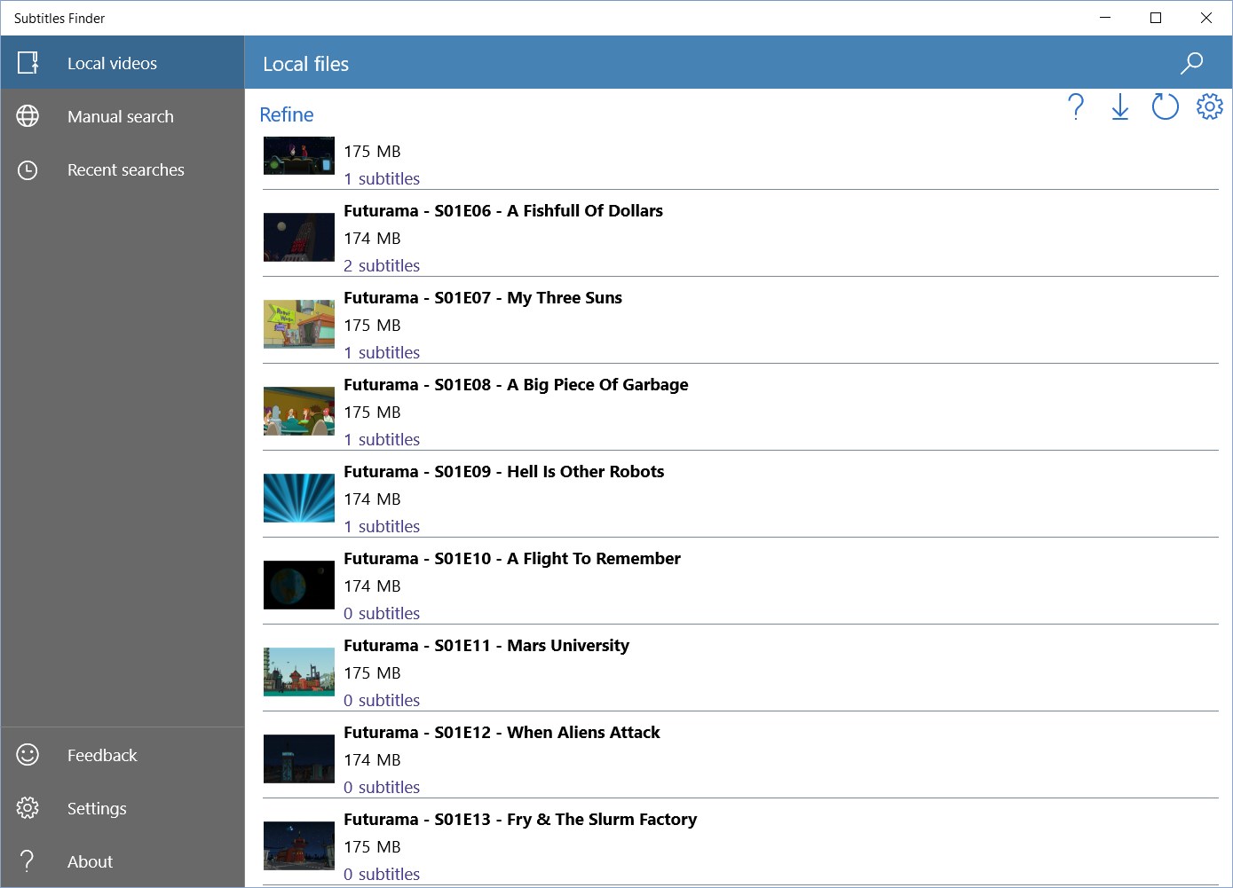Click '0 subtitles' under S01E11 Mars University
Image resolution: width=1233 pixels, height=888 pixels.
pyautogui.click(x=382, y=700)
